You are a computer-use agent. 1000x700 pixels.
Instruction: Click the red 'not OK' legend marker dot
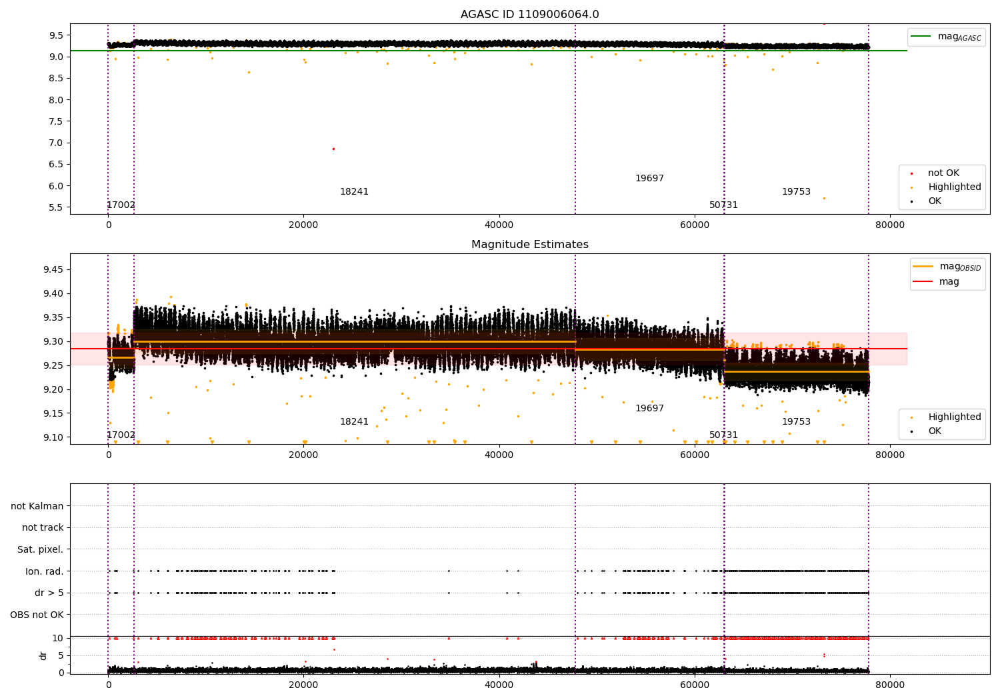tap(911, 173)
